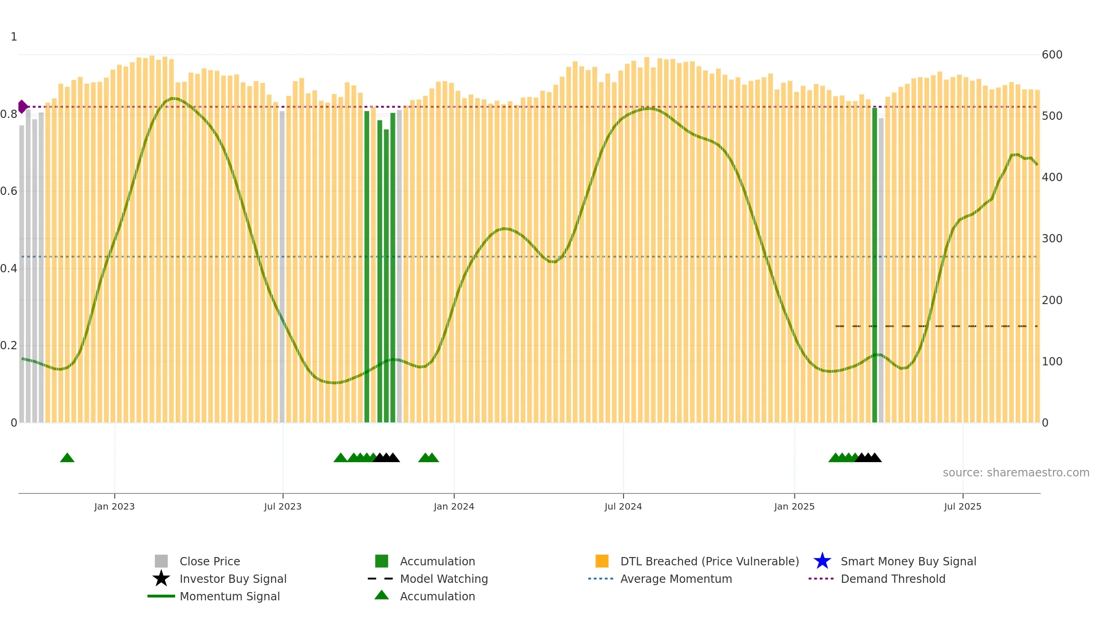This screenshot has width=1106, height=622.
Task: Click the lone green triangle before Jan 2023
Action: coord(67,458)
